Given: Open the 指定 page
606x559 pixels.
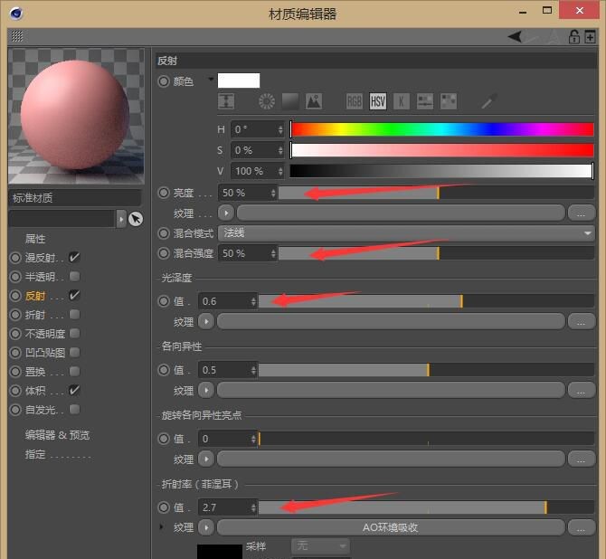Looking at the screenshot, I should point(35,454).
